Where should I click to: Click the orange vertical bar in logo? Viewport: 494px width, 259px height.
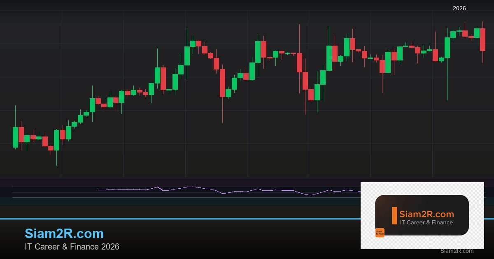coord(394,216)
